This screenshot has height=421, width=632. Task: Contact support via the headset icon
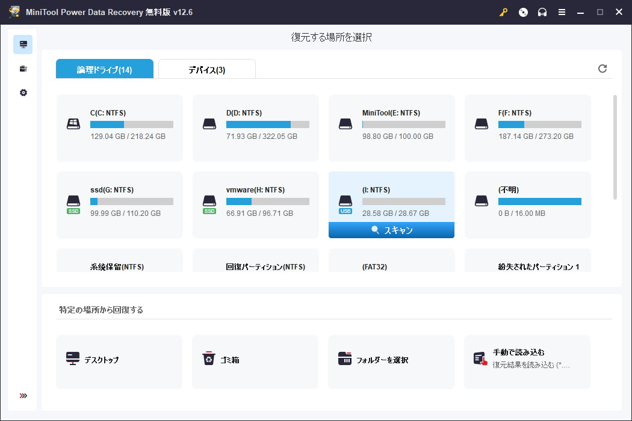pos(542,11)
